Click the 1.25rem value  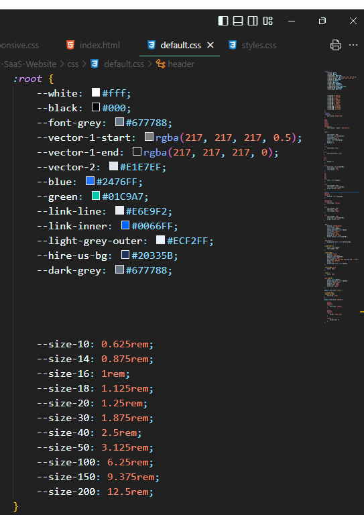click(x=122, y=403)
